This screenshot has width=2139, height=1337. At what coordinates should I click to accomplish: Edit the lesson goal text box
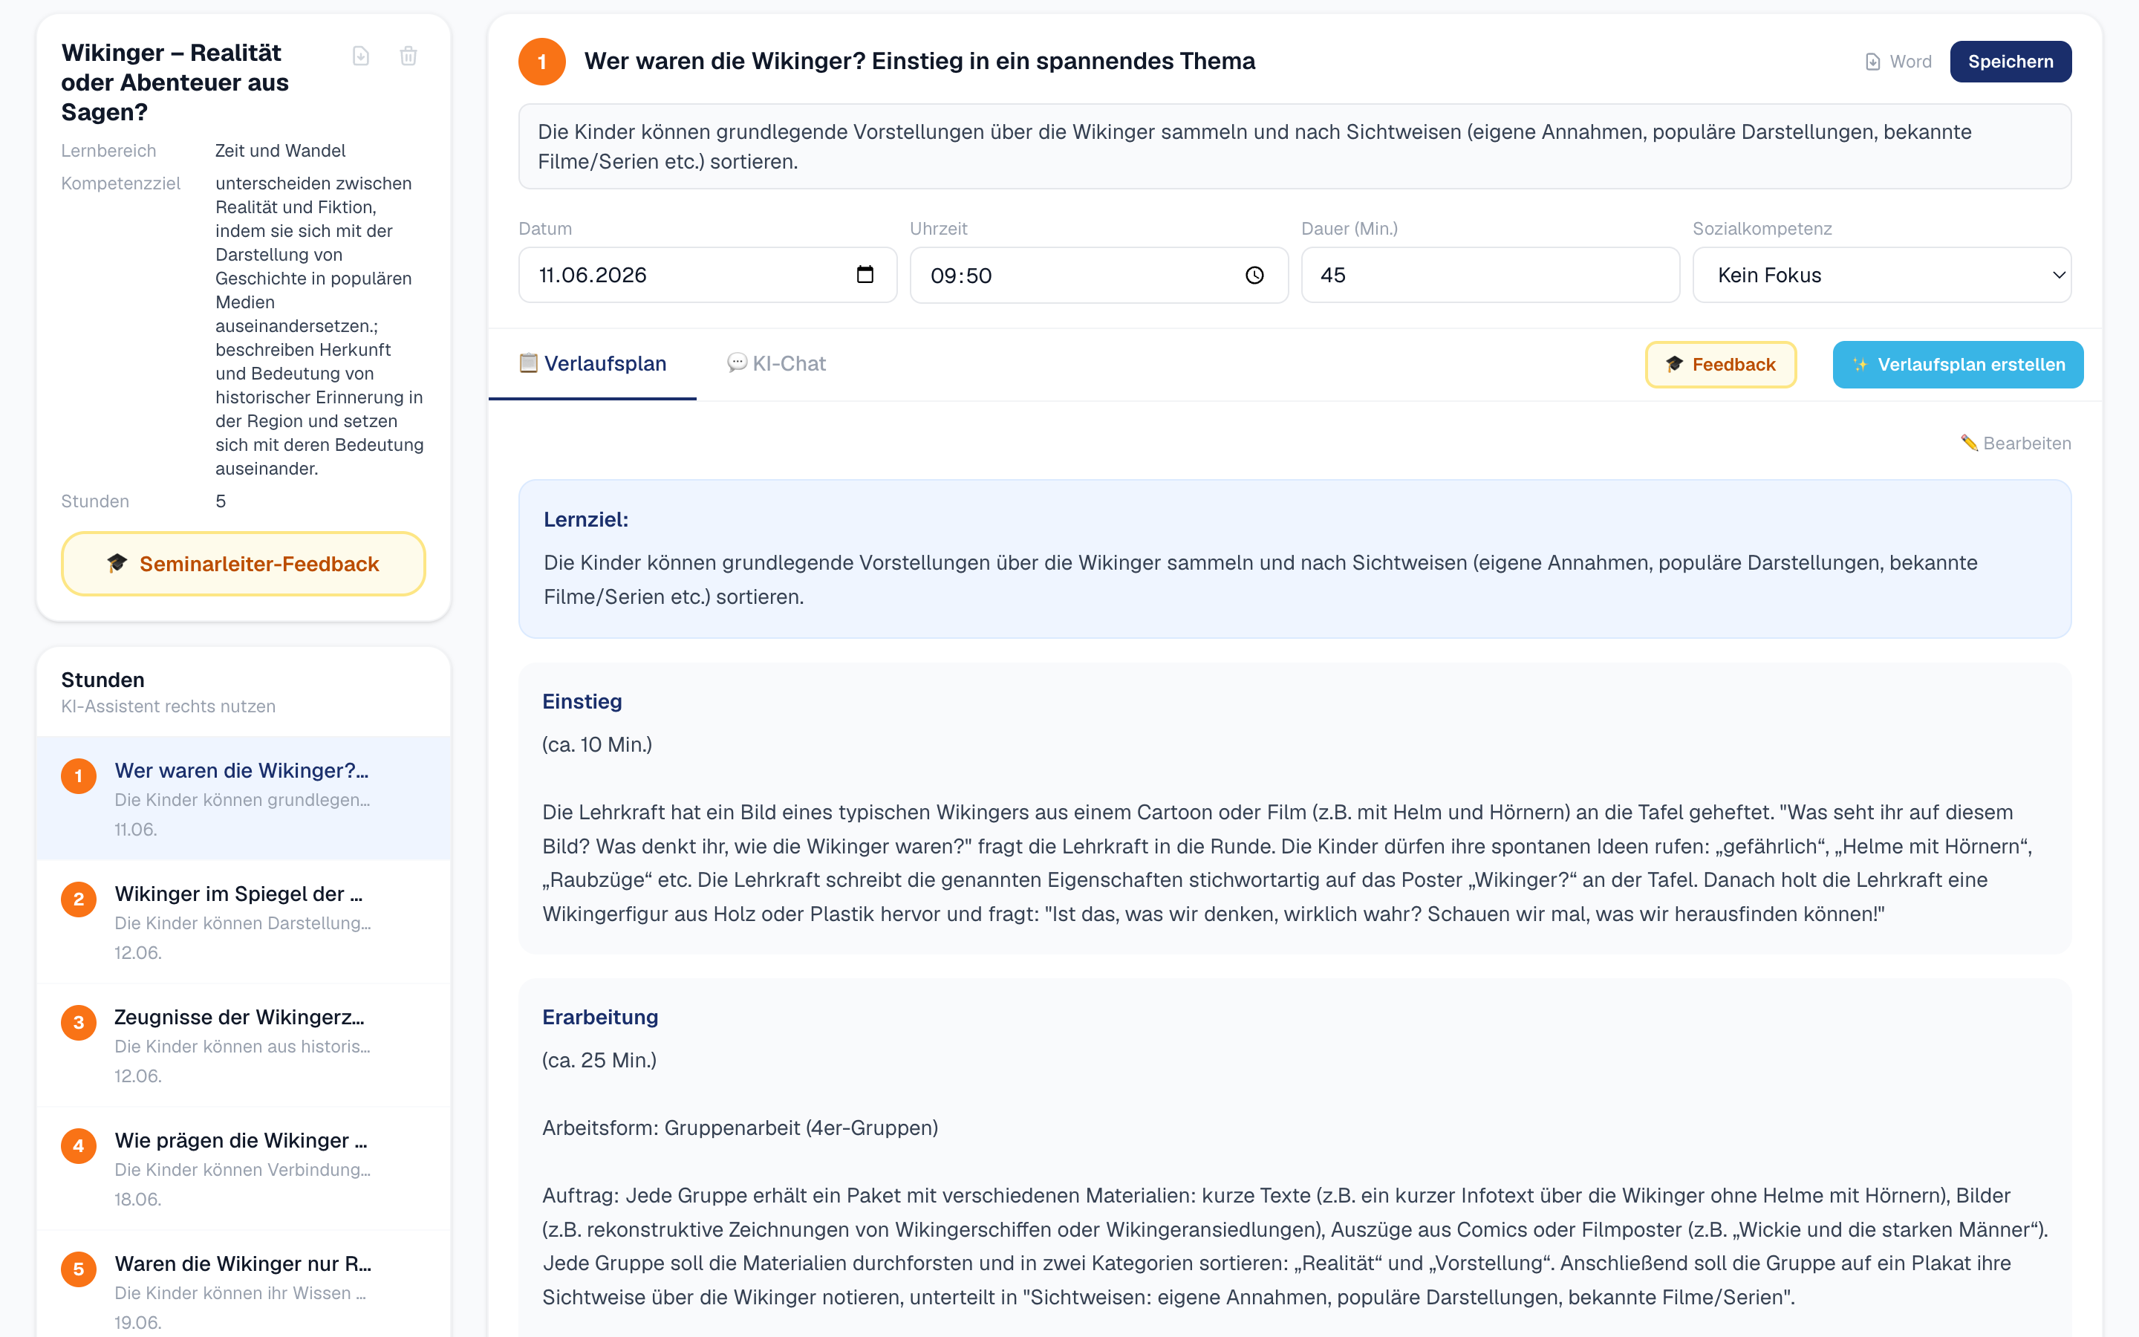tap(1295, 147)
